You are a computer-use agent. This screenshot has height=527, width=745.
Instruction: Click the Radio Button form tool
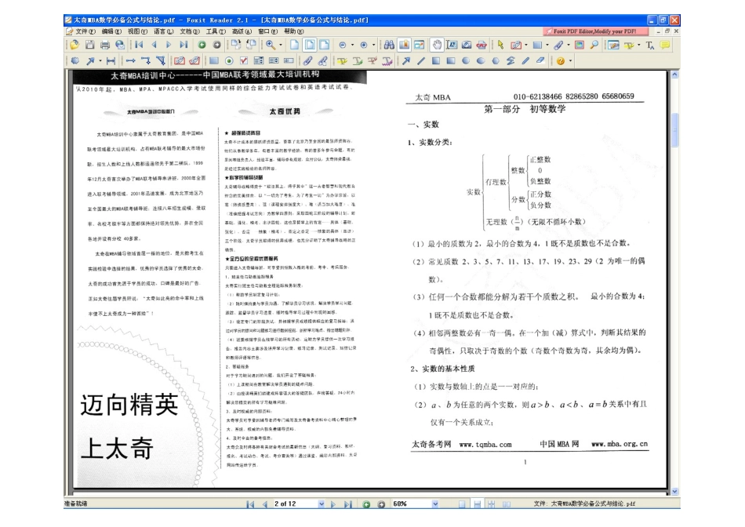(229, 61)
